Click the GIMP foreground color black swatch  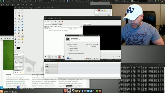click(x=18, y=48)
